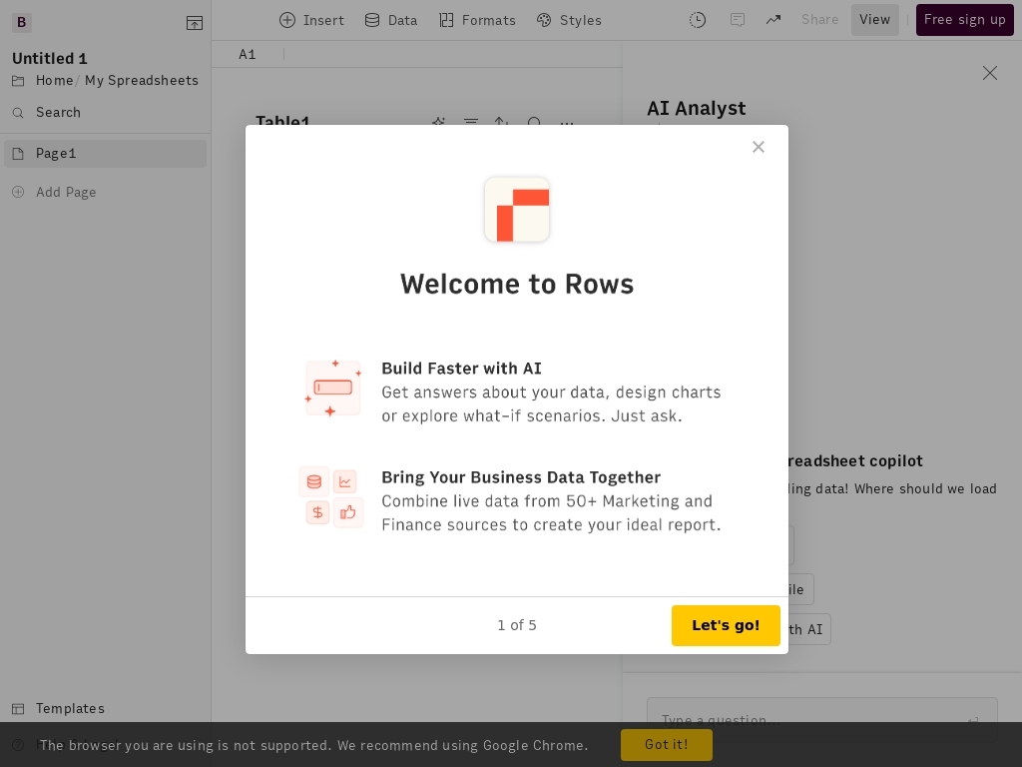This screenshot has height=767, width=1022.
Task: Switch to View mode button
Action: tap(874, 20)
